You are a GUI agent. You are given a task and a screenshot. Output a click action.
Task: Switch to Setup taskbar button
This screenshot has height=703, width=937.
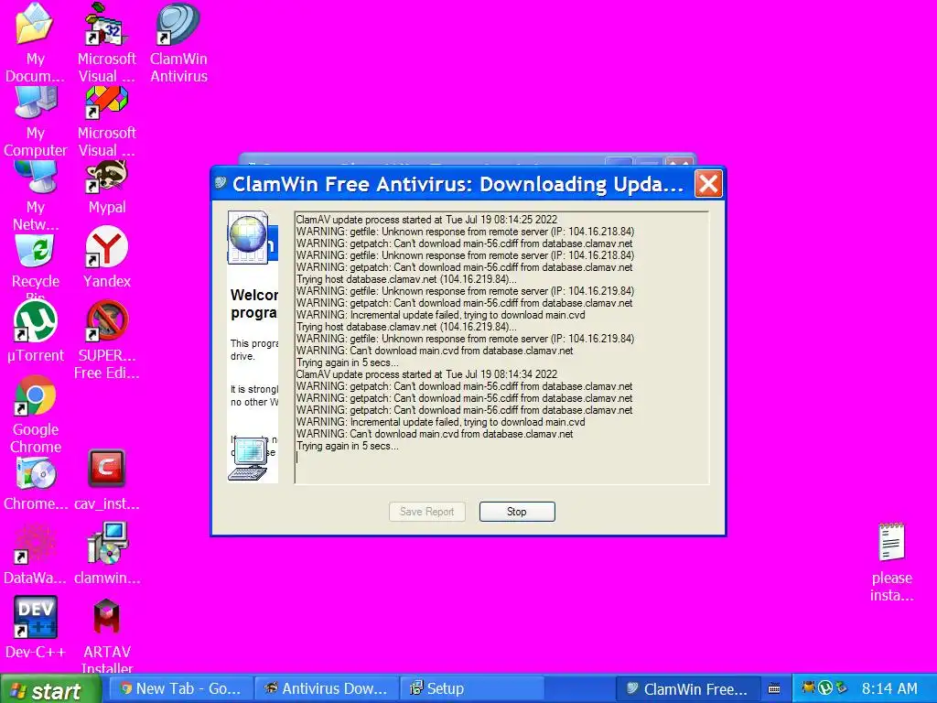click(x=472, y=688)
